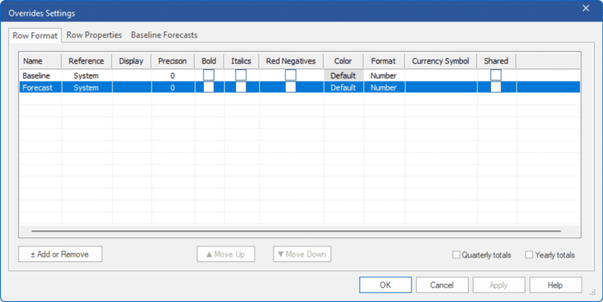The width and height of the screenshot is (603, 302).
Task: Select the Baseline name cell
Action: (41, 75)
